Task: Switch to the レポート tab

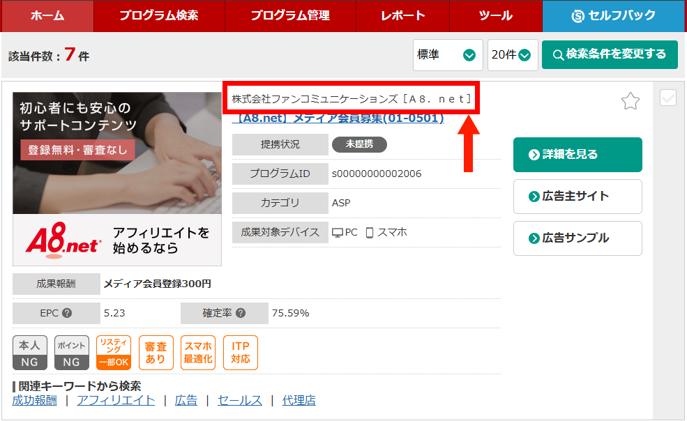Action: click(x=402, y=15)
